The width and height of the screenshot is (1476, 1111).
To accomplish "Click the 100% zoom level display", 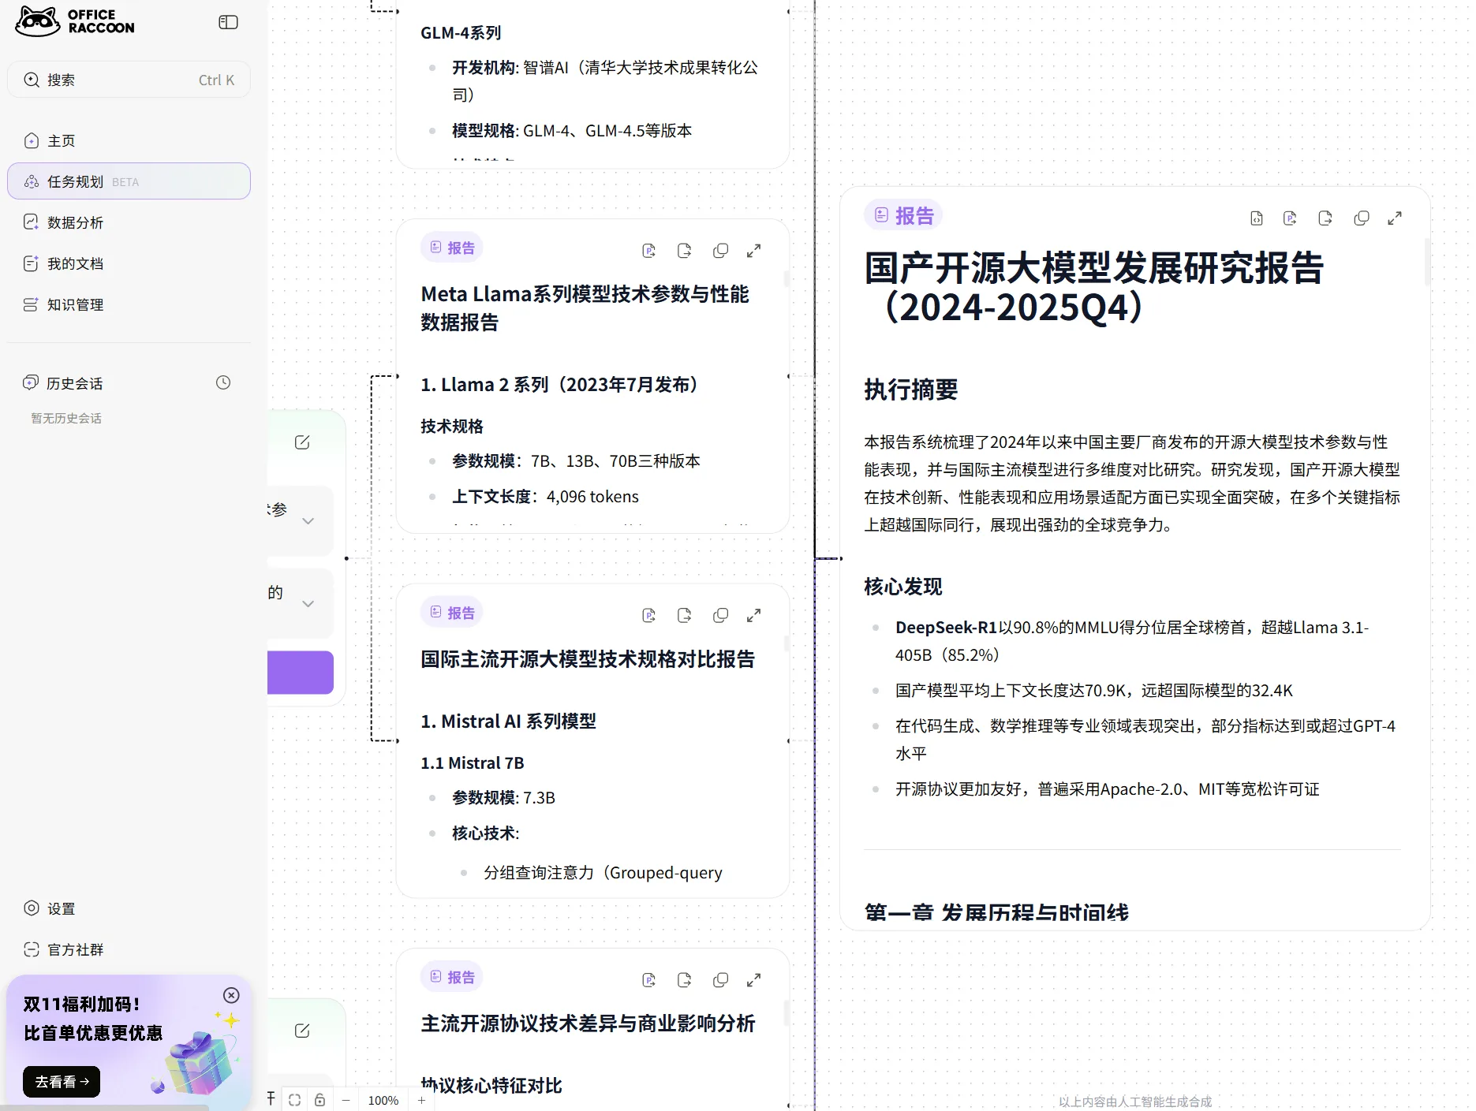I will pos(383,1100).
